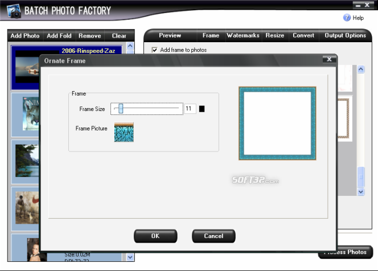Click the teal ornate frame preview image
This screenshot has height=271, width=378.
[277, 124]
